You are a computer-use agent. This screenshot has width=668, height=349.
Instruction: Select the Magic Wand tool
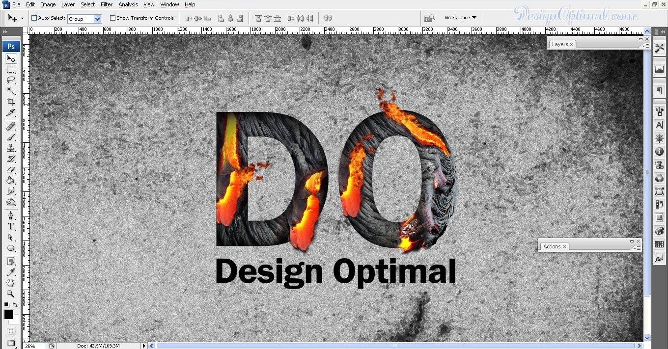11,91
